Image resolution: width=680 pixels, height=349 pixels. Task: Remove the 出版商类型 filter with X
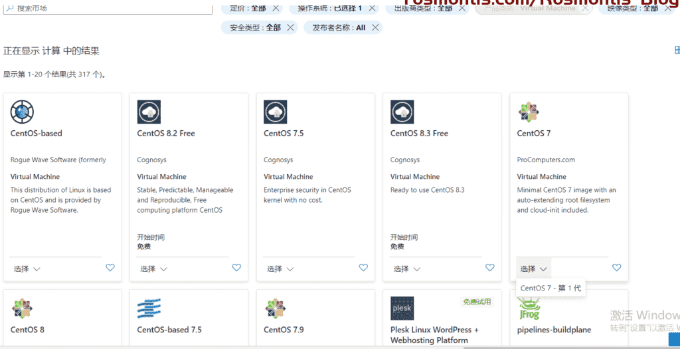coord(462,8)
